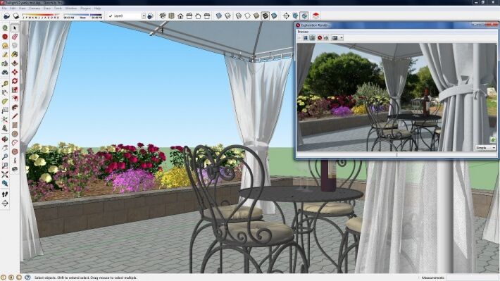The height and width of the screenshot is (281, 500).
Task: Enable Hidden Line face style
Action: (x=247, y=15)
